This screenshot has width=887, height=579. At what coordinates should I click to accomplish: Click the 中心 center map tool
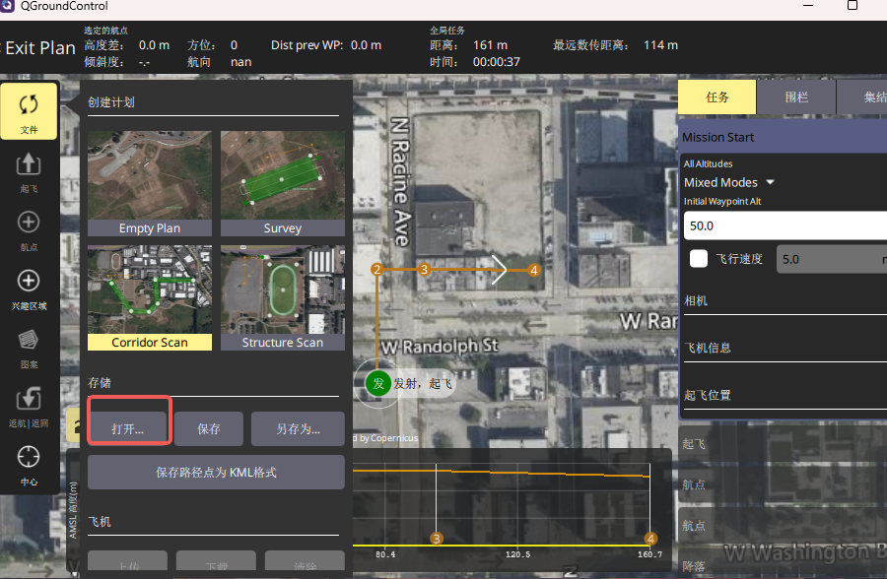[x=29, y=466]
